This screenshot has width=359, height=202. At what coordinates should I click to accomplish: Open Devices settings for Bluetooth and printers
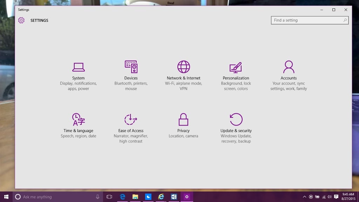(131, 76)
